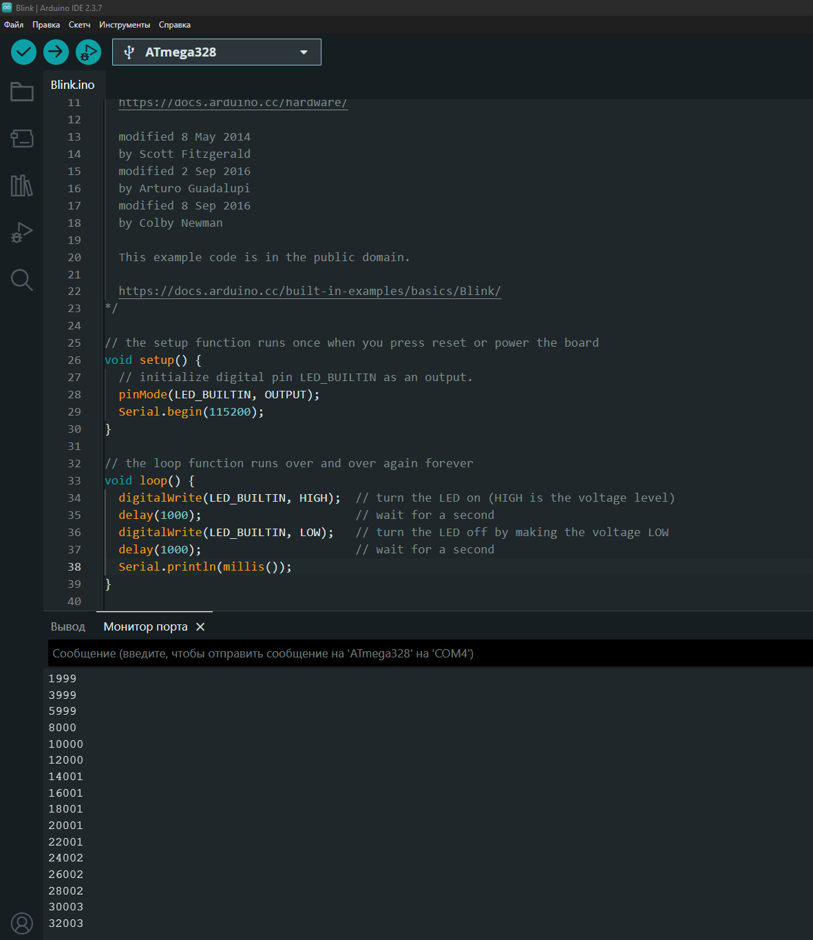The height and width of the screenshot is (940, 813).
Task: Click the user account icon at bottom left
Action: (x=21, y=923)
